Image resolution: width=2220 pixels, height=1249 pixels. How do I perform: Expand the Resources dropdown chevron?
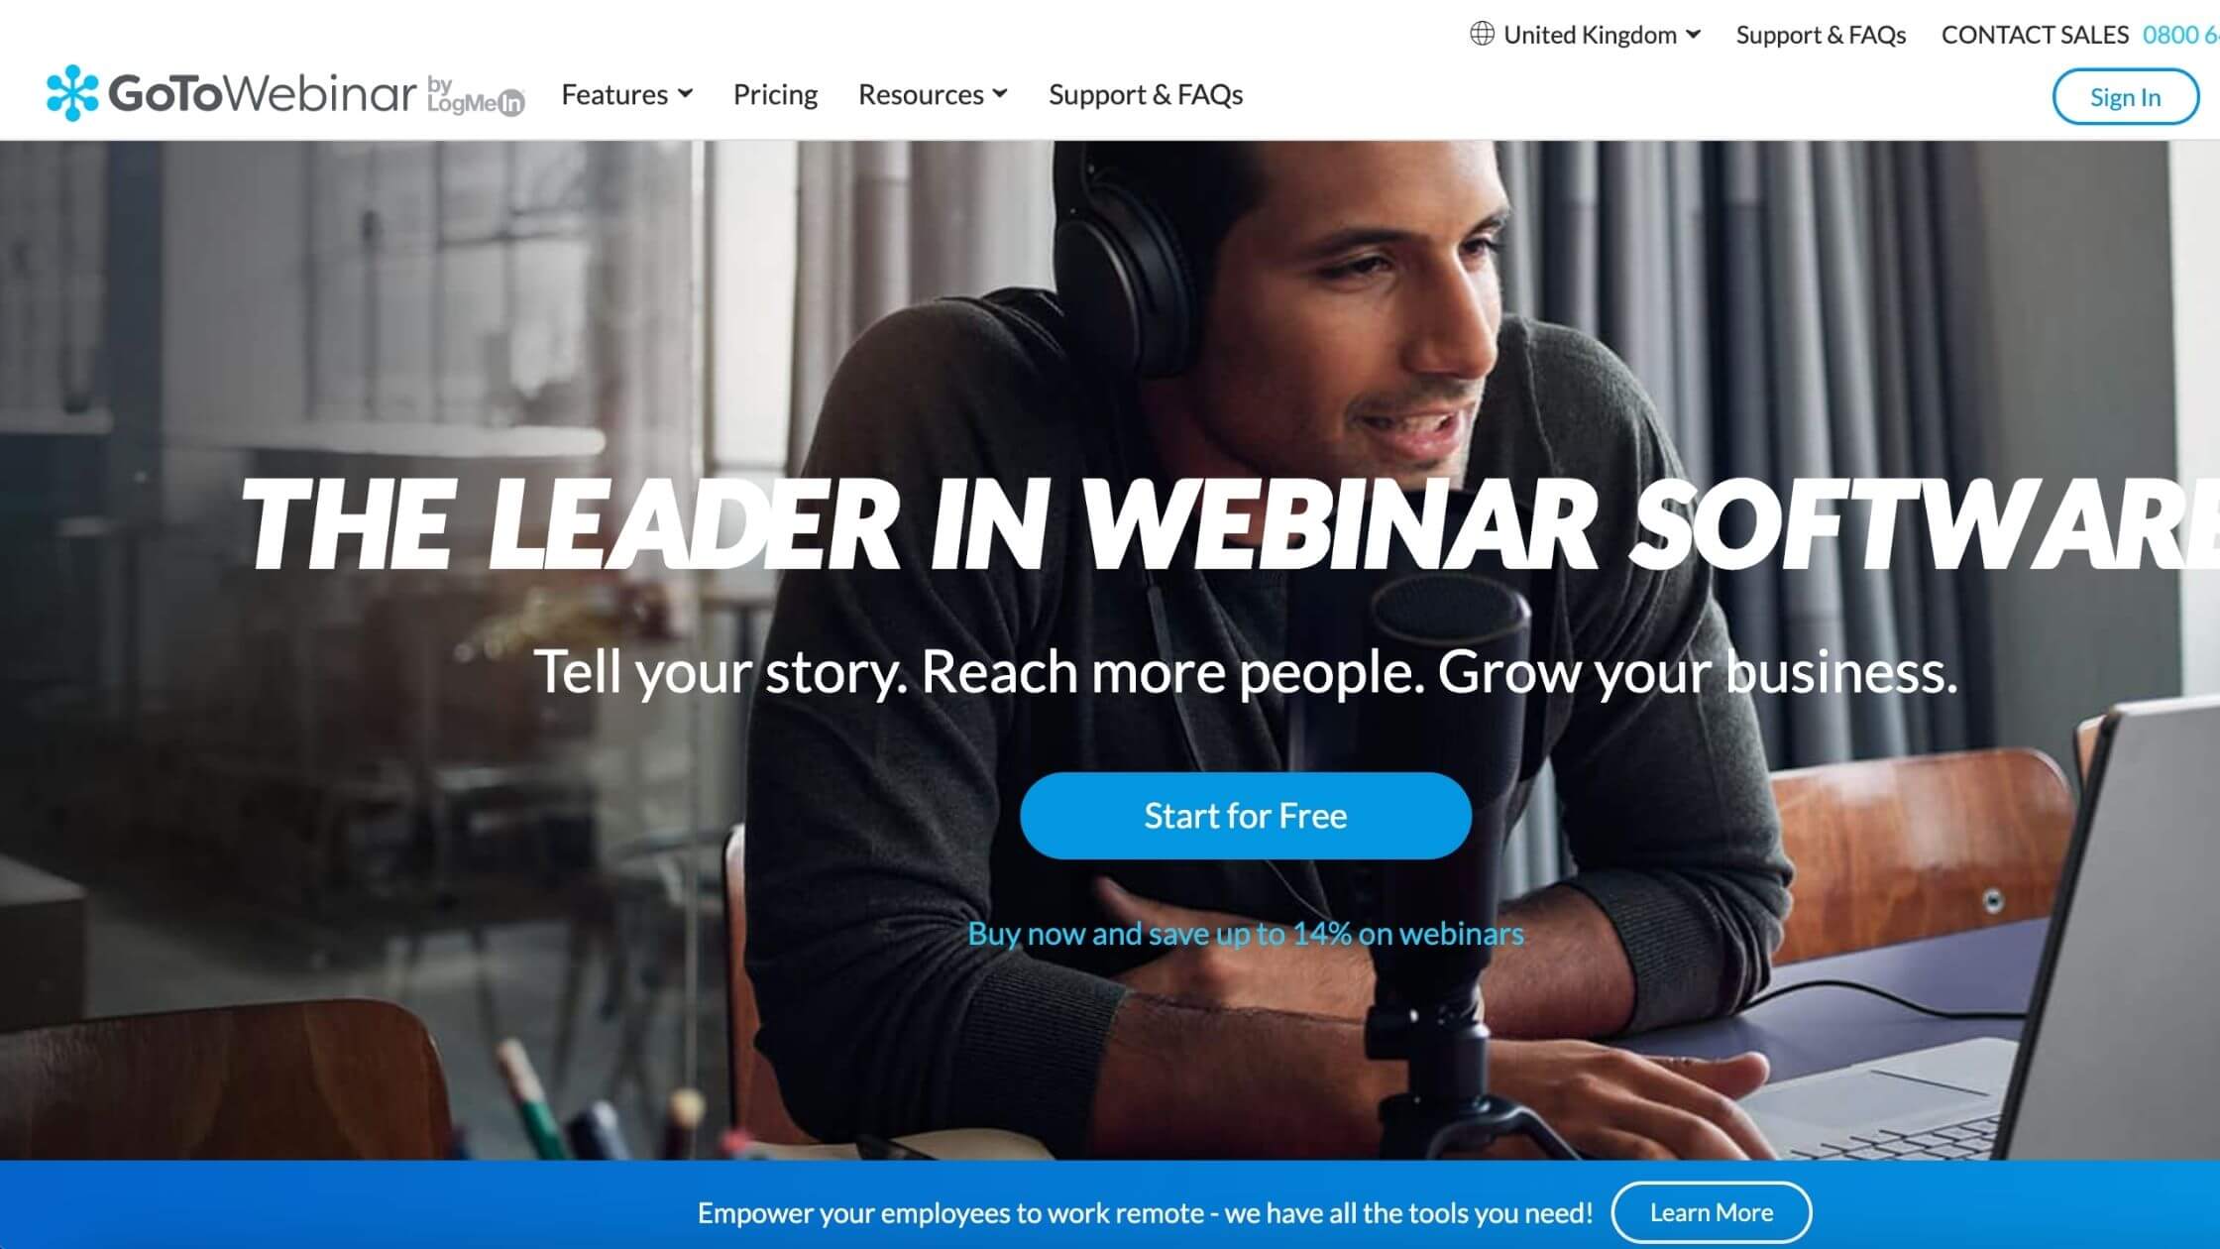[1000, 94]
